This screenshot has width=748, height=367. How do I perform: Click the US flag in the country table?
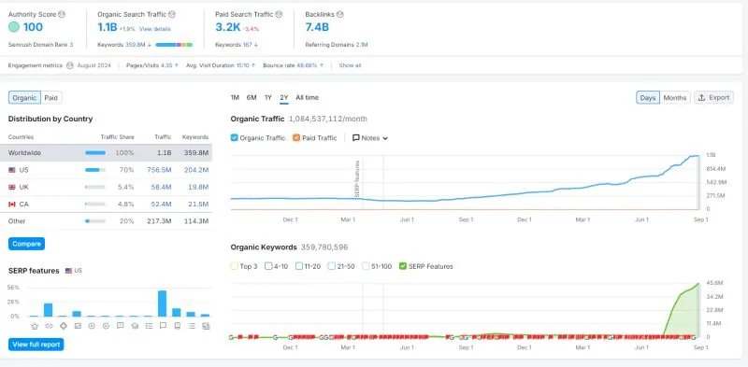click(x=12, y=170)
